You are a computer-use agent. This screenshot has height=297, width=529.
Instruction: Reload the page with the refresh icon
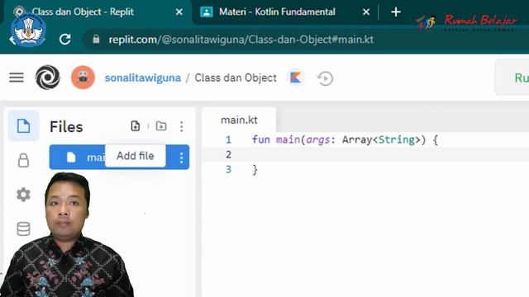[x=64, y=39]
